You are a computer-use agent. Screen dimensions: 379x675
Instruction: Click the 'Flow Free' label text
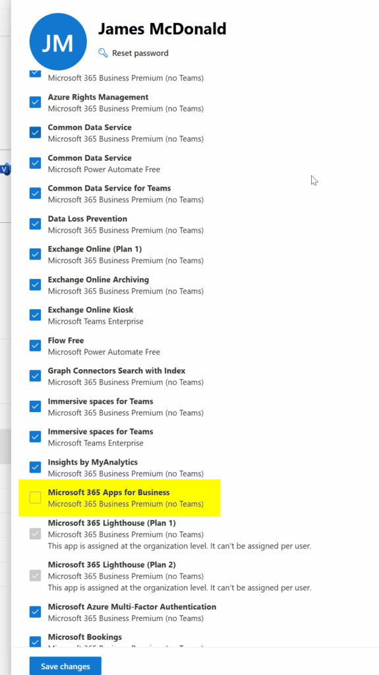pyautogui.click(x=66, y=341)
